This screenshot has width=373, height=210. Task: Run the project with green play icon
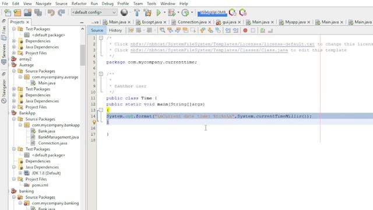point(159,12)
